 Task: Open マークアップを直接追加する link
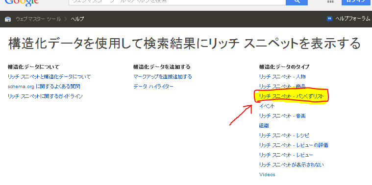point(163,77)
